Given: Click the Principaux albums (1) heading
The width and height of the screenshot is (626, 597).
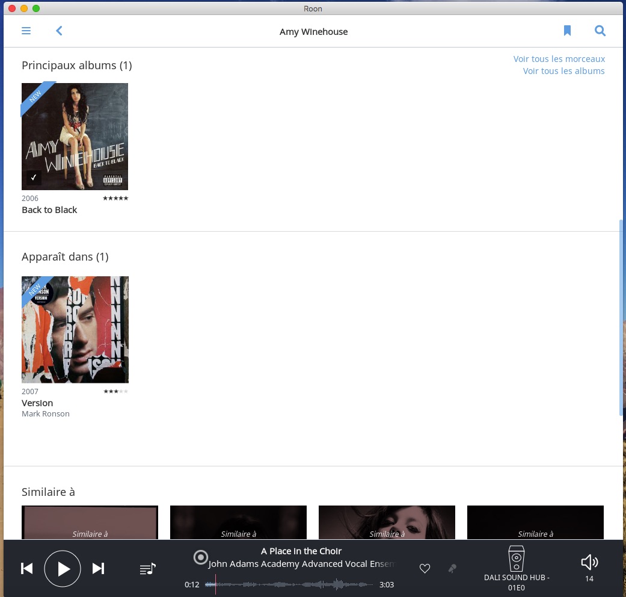Looking at the screenshot, I should tap(76, 65).
